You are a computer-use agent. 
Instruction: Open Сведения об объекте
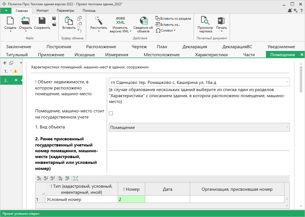tap(143, 21)
